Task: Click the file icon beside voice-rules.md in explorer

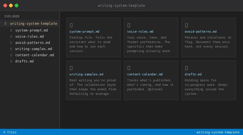Action: click(x=11, y=37)
